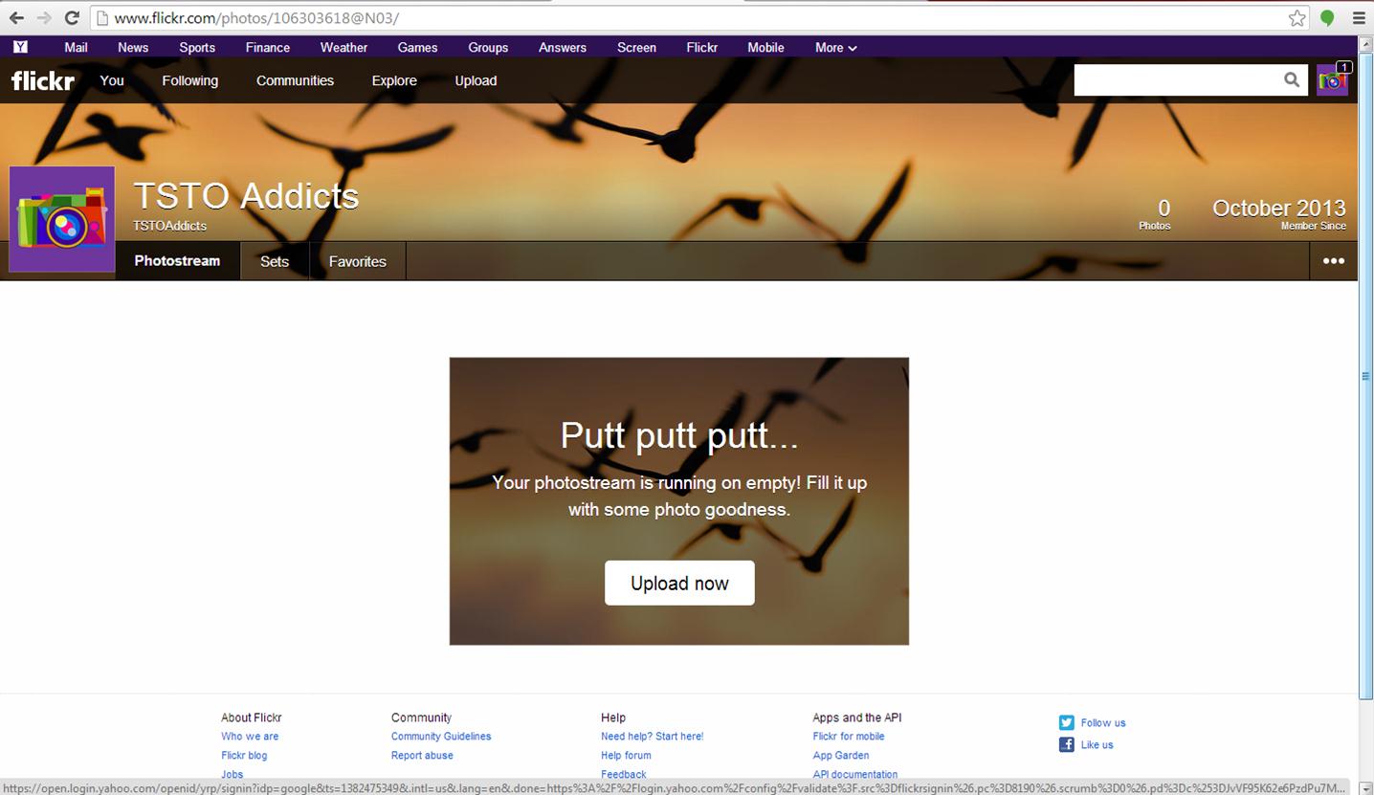Open the Community Guidelines link
The image size is (1374, 795).
tap(441, 737)
